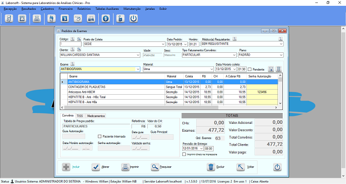Expand the Tipo Faturamento/Convênio dropdown

(x=234, y=55)
